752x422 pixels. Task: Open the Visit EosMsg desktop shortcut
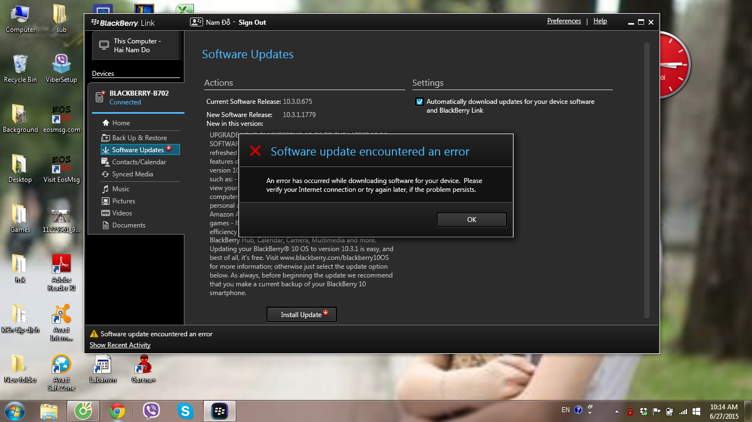click(61, 169)
